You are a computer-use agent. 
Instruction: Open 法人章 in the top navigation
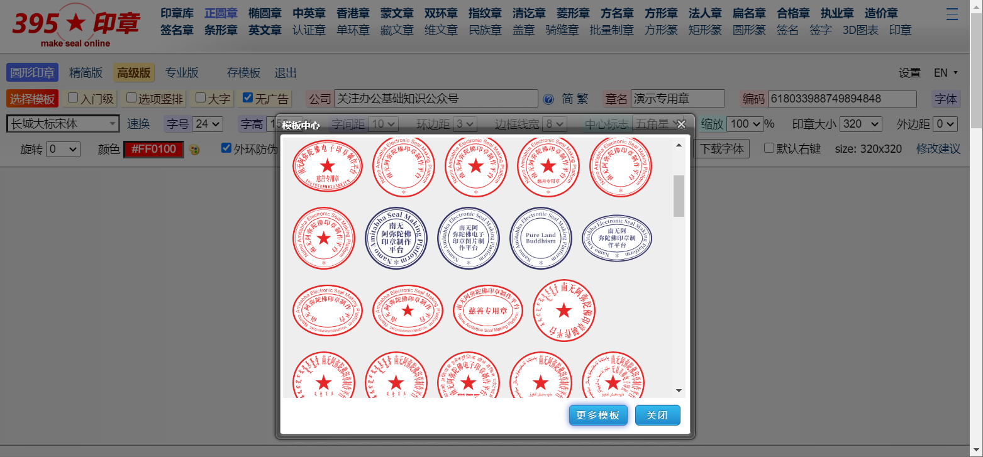pos(705,13)
